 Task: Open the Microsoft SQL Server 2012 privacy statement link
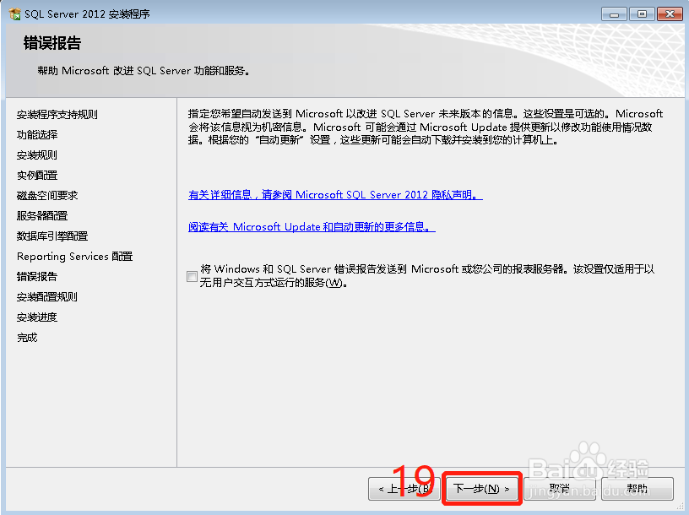pyautogui.click(x=335, y=195)
